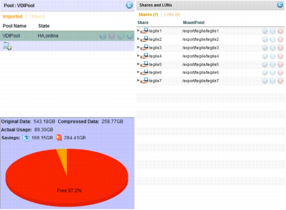Viewport: 286px width, 210px height.
Task: Click the first round action icon for tegile1
Action: click(265, 31)
